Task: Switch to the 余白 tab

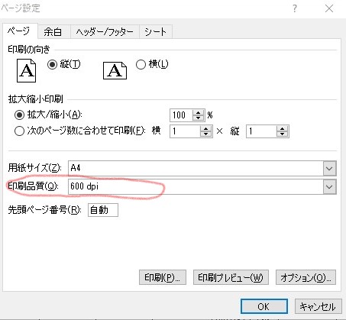Action: tap(53, 31)
